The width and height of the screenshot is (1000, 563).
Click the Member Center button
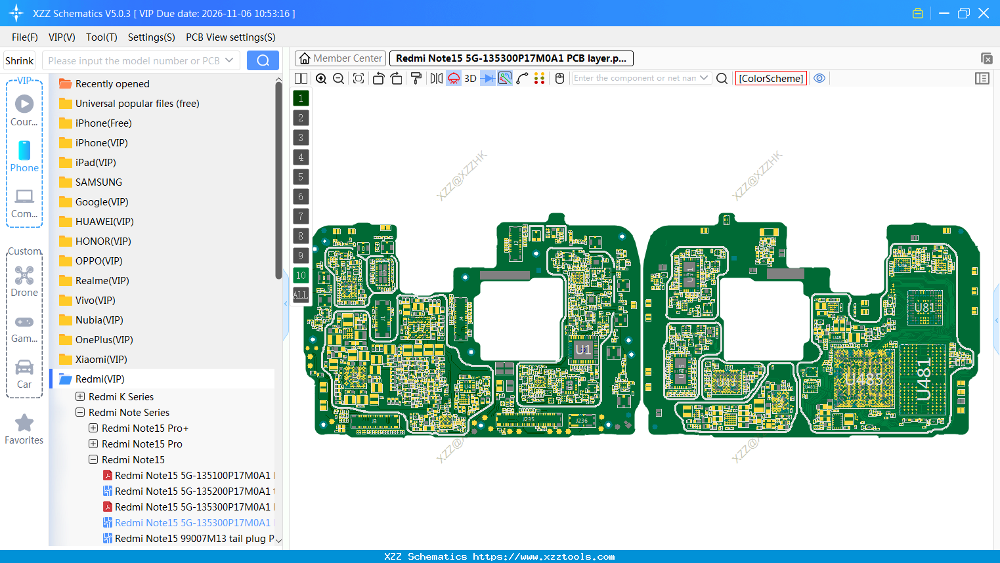click(339, 58)
